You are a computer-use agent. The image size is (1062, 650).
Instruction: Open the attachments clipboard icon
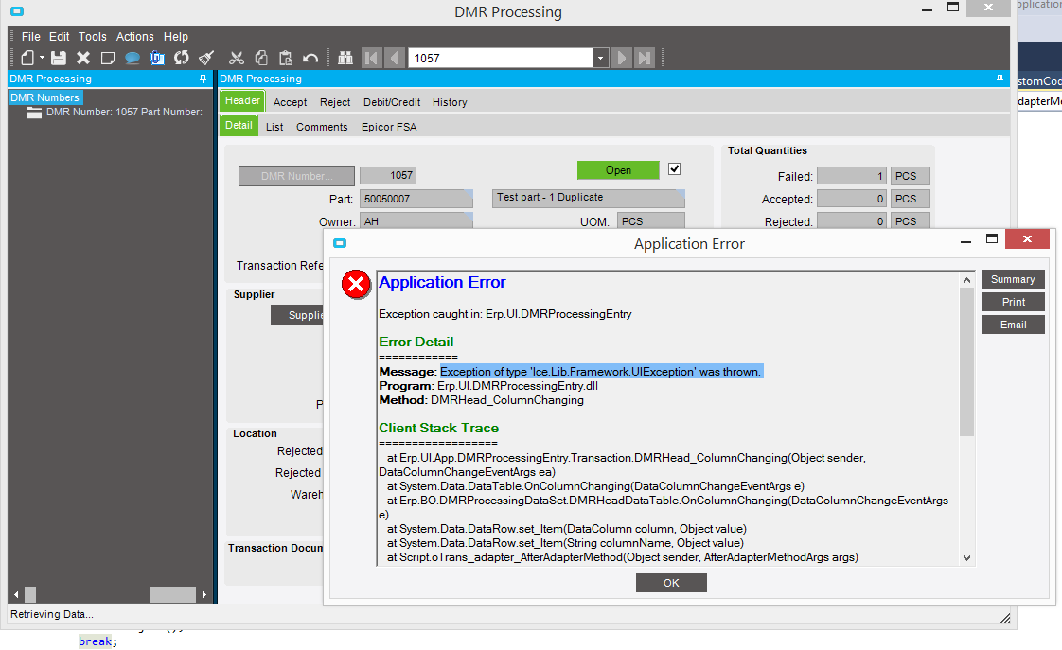tap(157, 59)
